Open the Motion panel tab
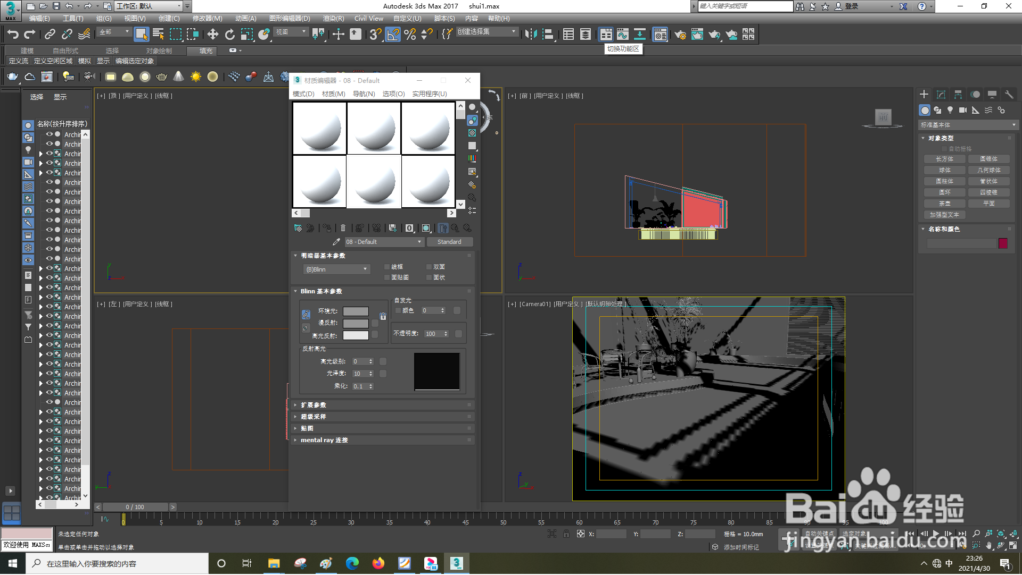 click(975, 95)
